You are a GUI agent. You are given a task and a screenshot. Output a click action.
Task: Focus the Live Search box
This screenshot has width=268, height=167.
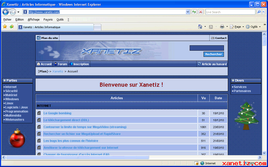click(230, 12)
